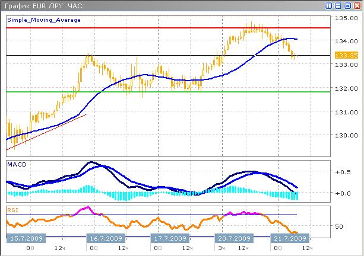Click the 15.7.2009 date marker

coord(25,238)
